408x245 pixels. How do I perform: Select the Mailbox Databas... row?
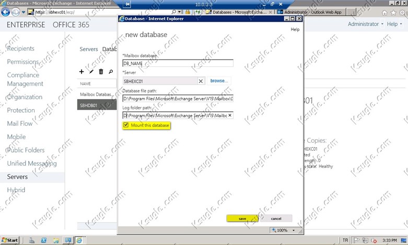[x=97, y=95]
